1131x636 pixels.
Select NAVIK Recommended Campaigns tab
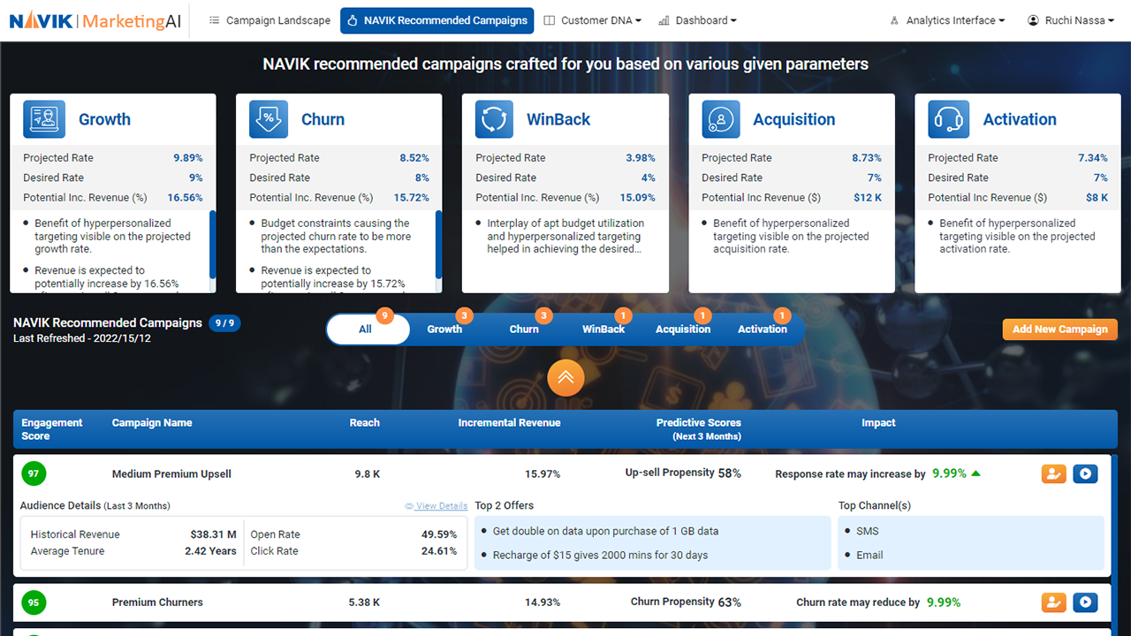click(436, 20)
